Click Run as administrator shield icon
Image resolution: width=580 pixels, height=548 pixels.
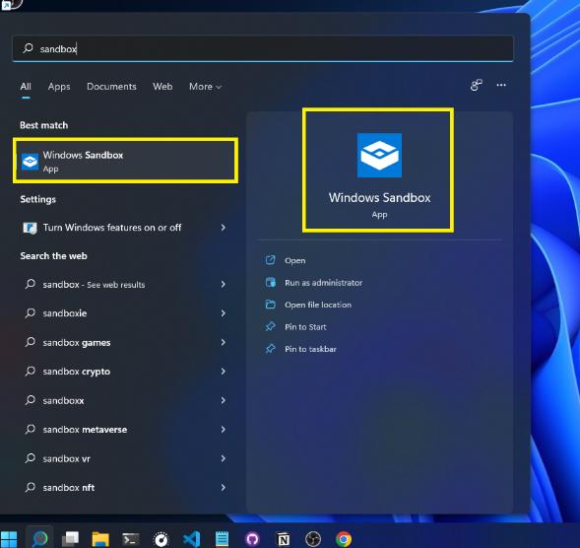click(271, 282)
